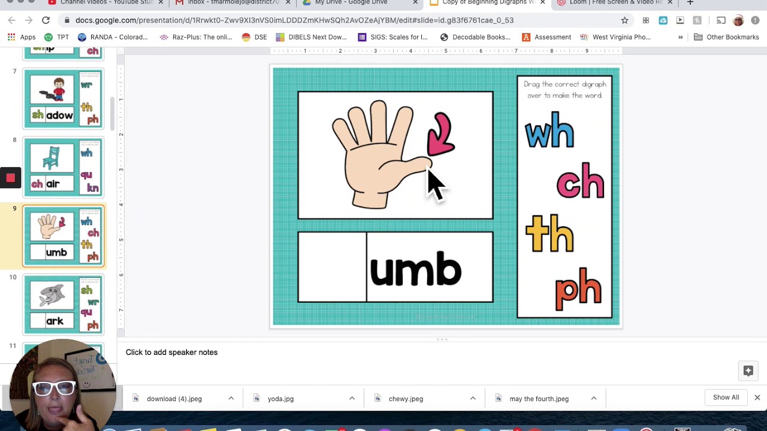
Task: Close the Gmail Inbox tab
Action: point(288,2)
